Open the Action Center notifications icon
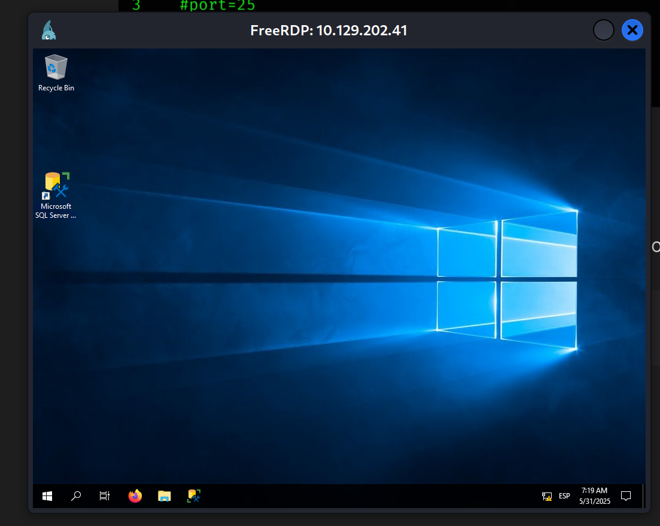The width and height of the screenshot is (660, 526). click(626, 496)
